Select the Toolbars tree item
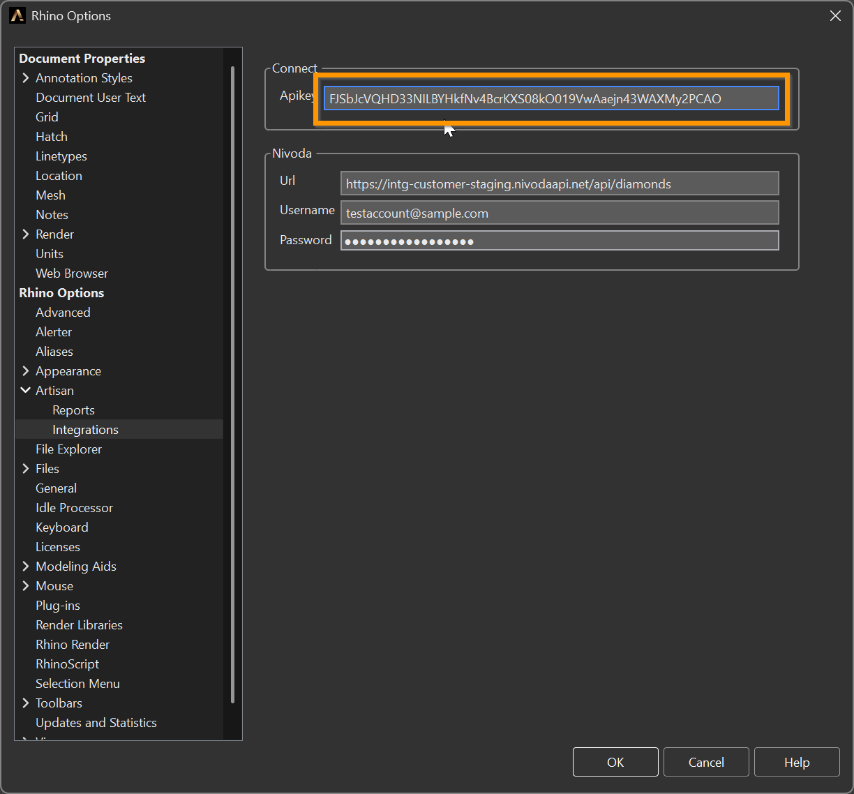This screenshot has height=794, width=854. pos(59,703)
